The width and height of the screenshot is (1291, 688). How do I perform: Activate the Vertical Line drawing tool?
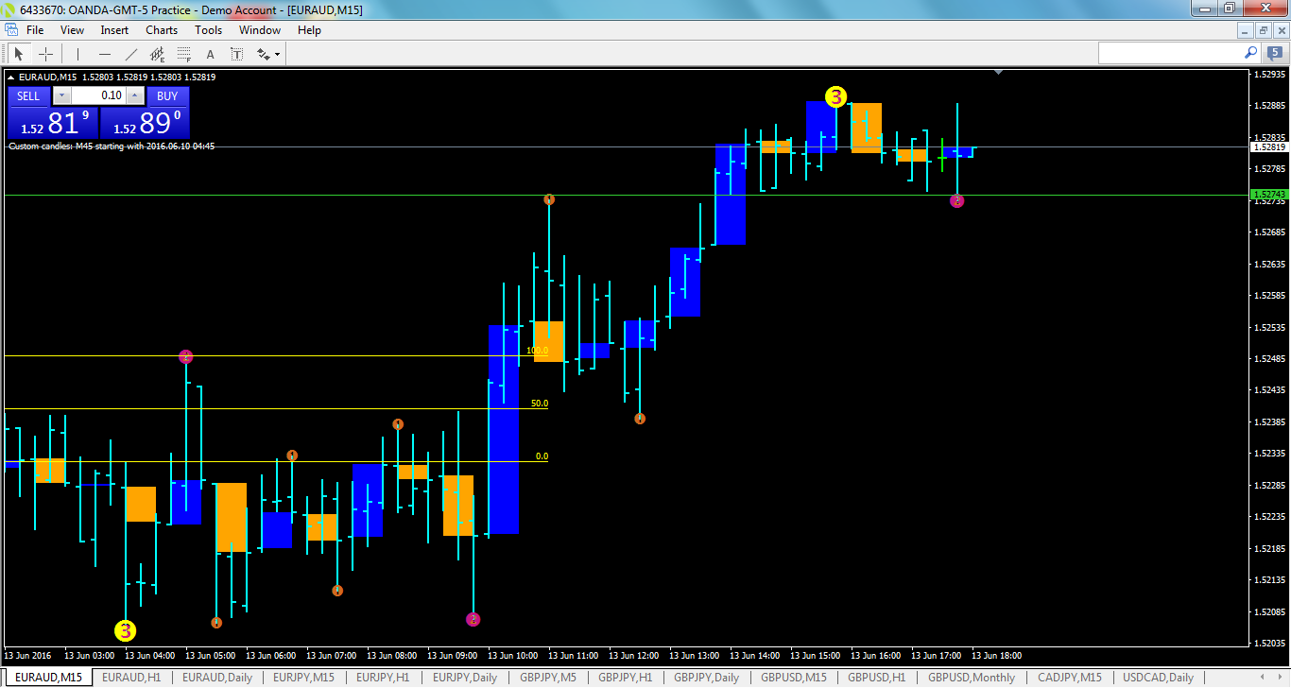pyautogui.click(x=77, y=54)
